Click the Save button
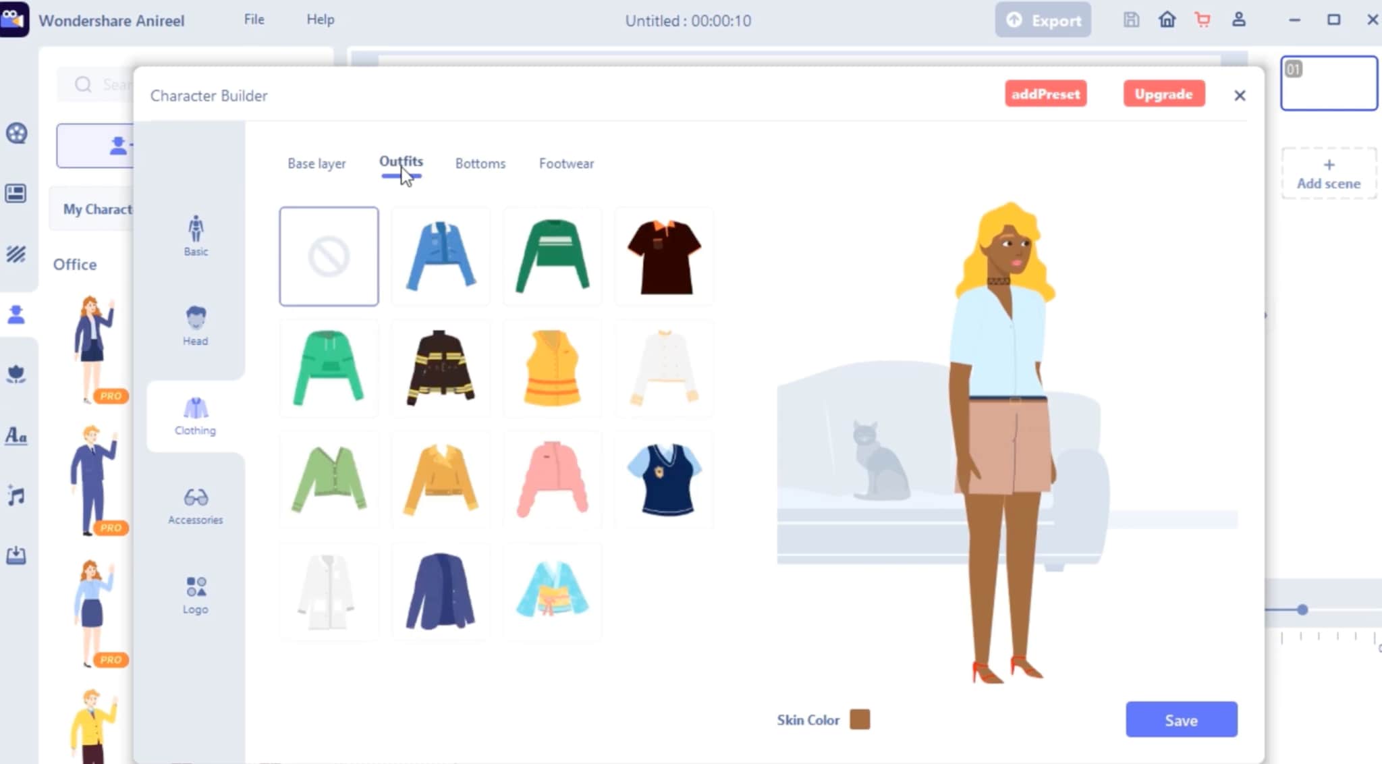1382x764 pixels. point(1181,719)
